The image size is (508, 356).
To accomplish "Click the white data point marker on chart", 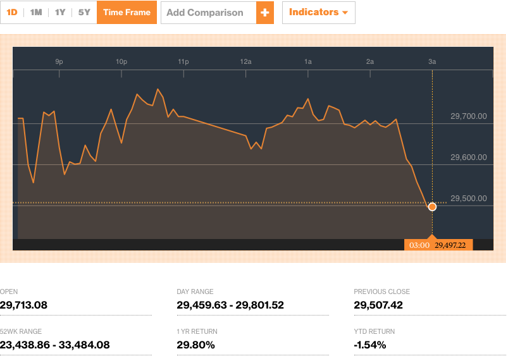I will [432, 207].
